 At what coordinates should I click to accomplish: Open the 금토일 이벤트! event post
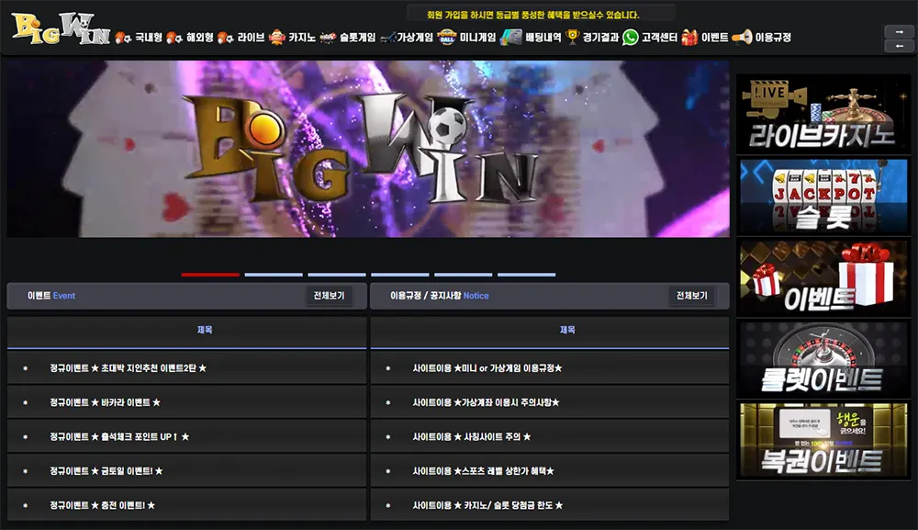pos(106,471)
